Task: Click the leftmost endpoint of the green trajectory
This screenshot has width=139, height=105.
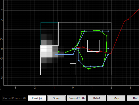Action: click(58, 52)
